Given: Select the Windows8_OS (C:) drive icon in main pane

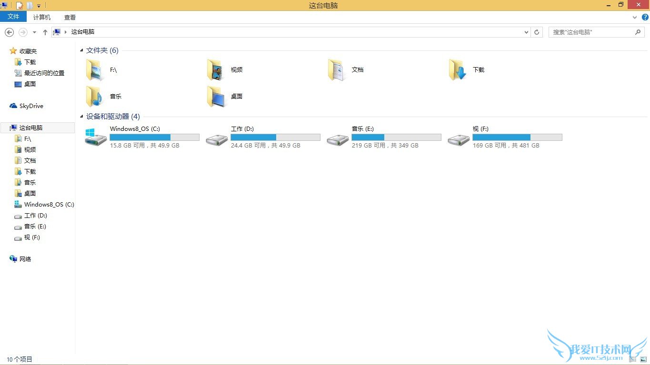Looking at the screenshot, I should tap(96, 137).
